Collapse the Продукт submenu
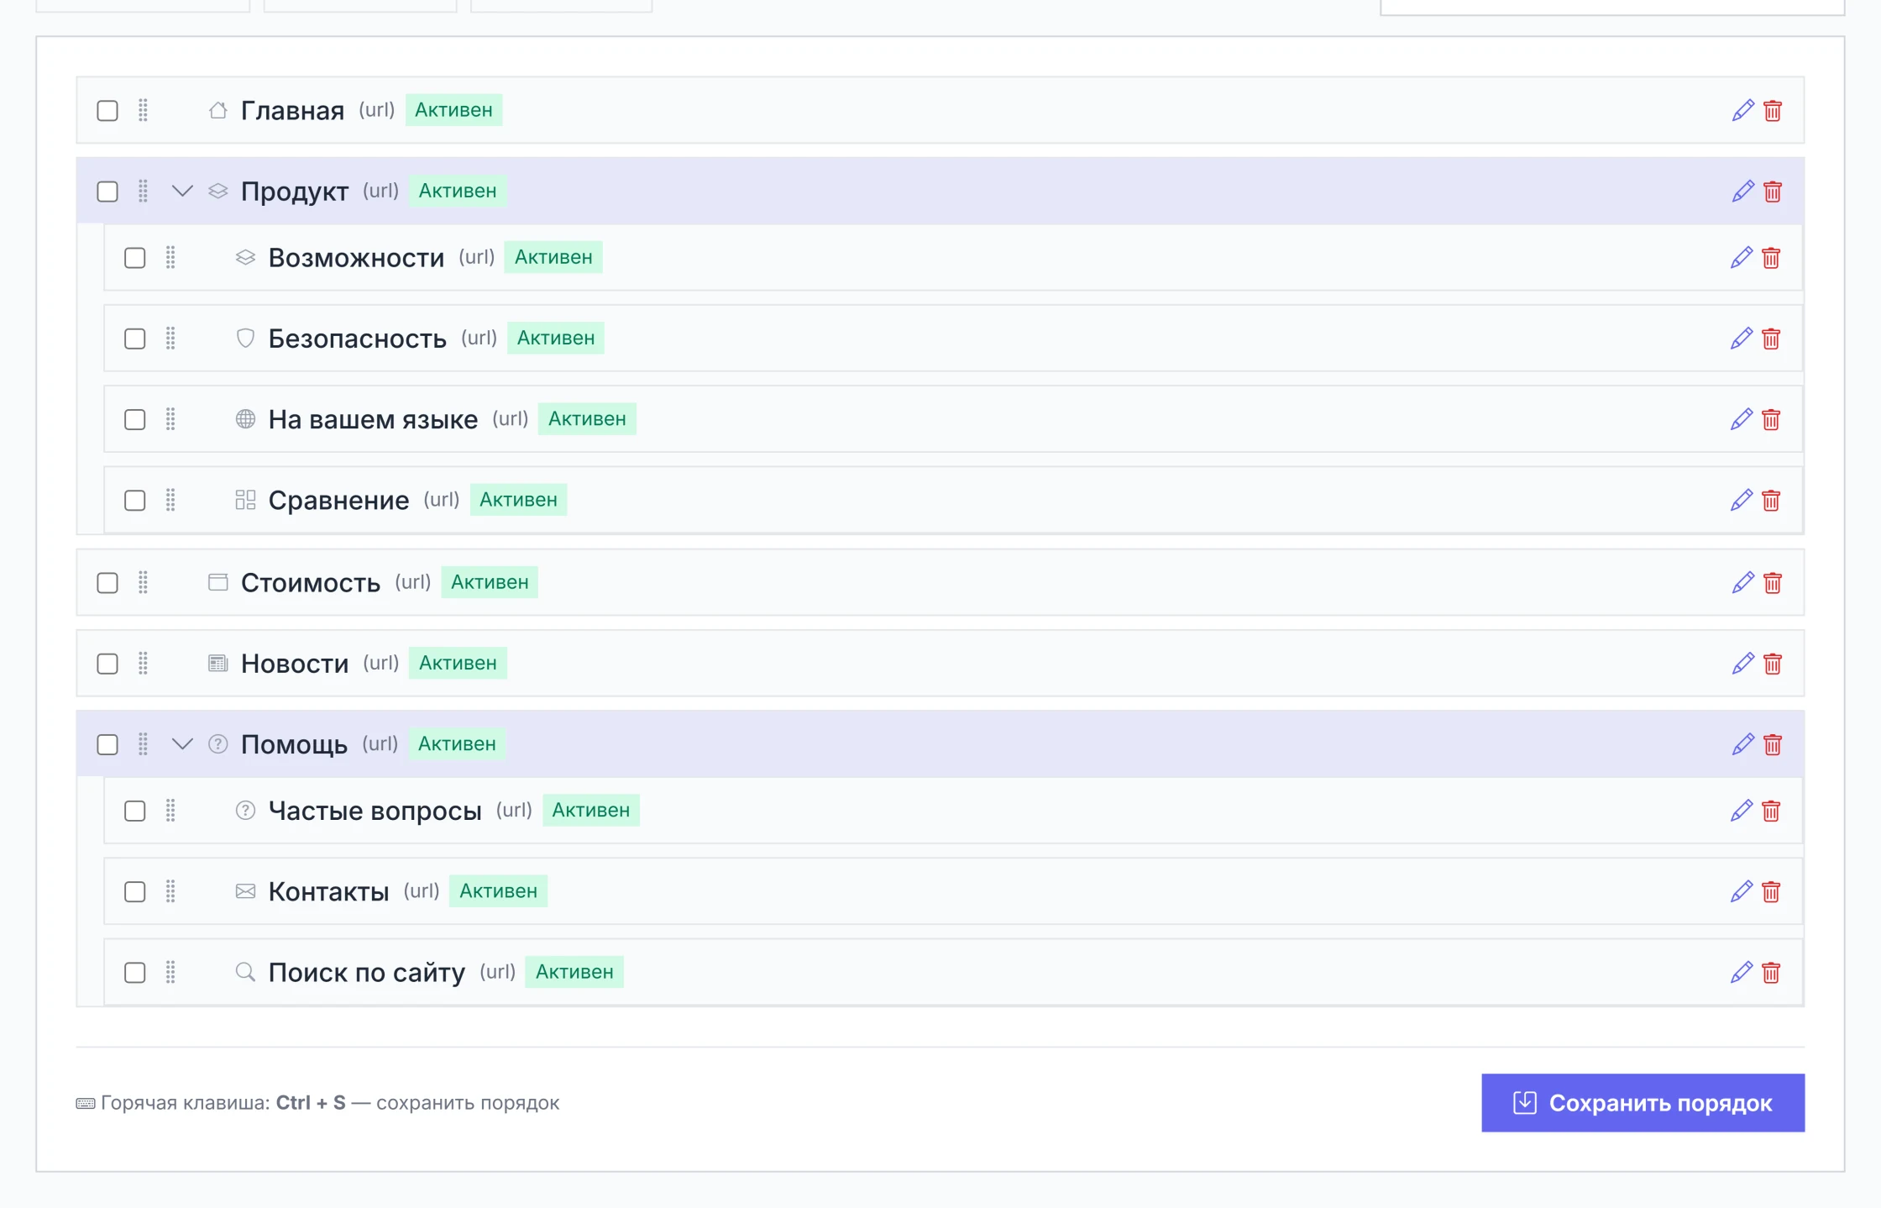The height and width of the screenshot is (1208, 1881). coord(182,191)
